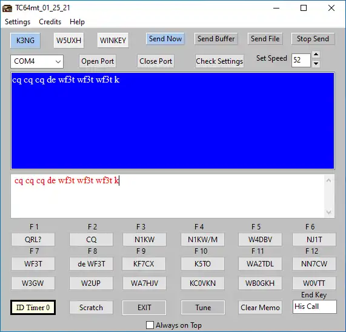346x332 pixels.
Task: Click the WF3T memory button (F7)
Action: (33, 263)
